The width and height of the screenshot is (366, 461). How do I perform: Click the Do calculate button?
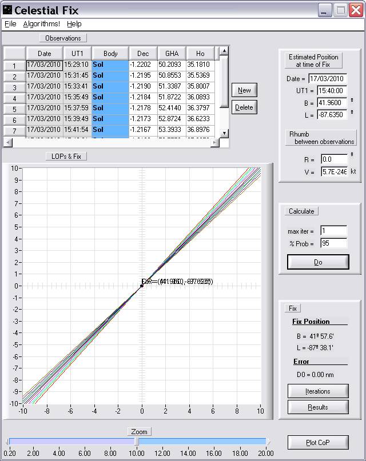tap(318, 262)
